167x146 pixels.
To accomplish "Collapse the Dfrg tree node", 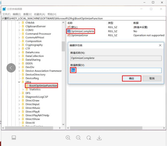I will click(19, 82).
